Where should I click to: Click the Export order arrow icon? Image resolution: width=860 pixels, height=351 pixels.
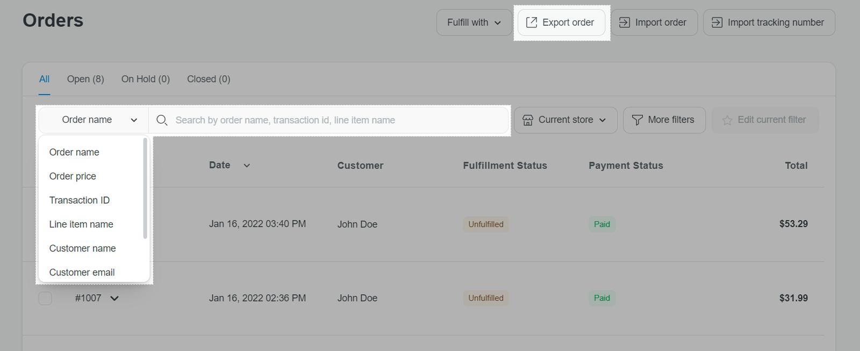(532, 23)
